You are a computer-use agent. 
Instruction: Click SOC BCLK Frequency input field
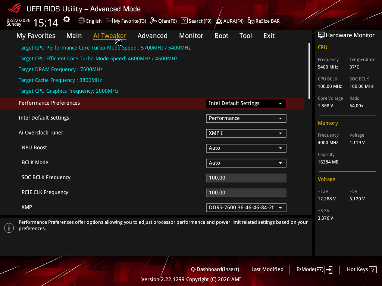(x=246, y=178)
